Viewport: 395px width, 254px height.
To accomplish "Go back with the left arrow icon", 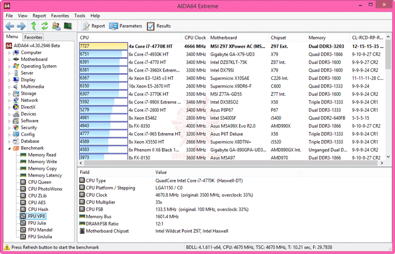I will pyautogui.click(x=10, y=26).
